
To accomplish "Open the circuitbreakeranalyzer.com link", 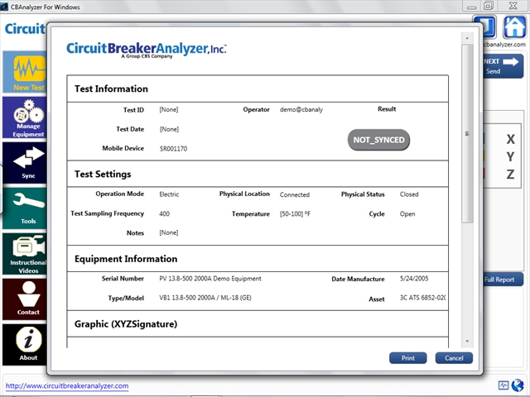I will point(67,386).
